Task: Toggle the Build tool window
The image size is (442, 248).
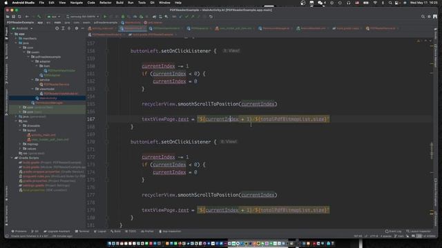Action: 115,231
